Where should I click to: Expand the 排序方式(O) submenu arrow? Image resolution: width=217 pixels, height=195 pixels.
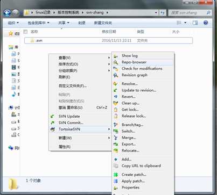pyautogui.click(x=109, y=64)
